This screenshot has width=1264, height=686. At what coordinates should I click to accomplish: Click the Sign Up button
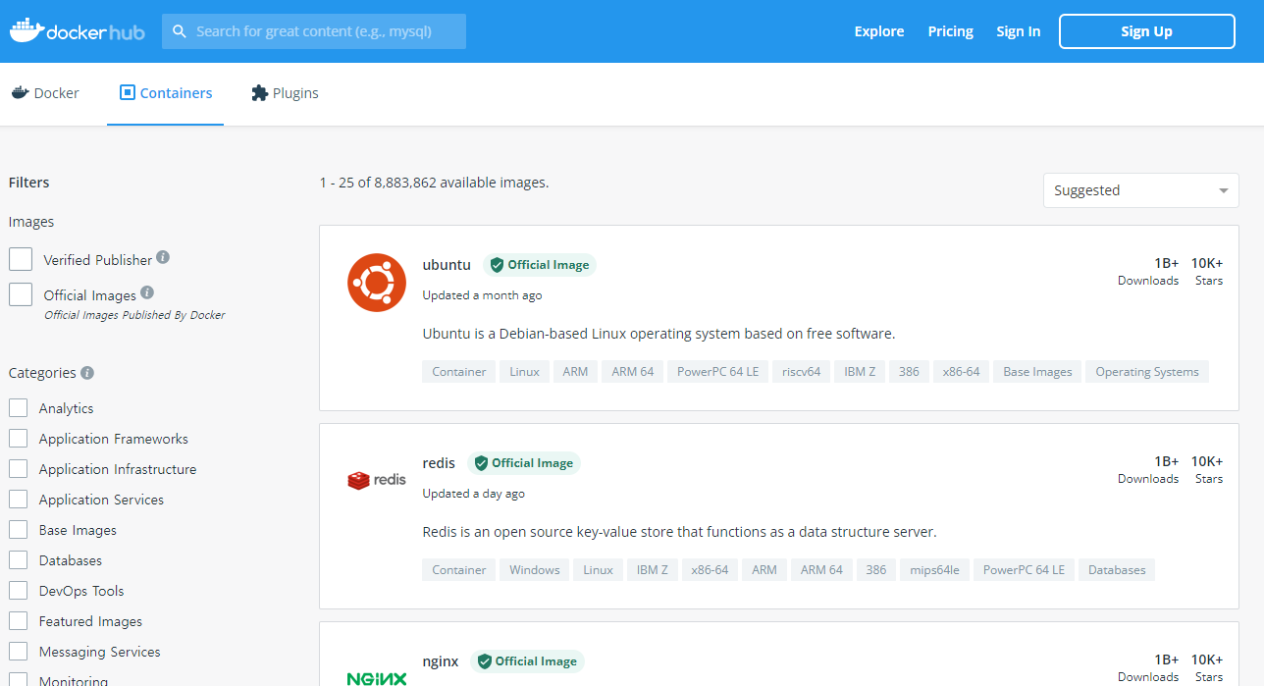[1146, 31]
